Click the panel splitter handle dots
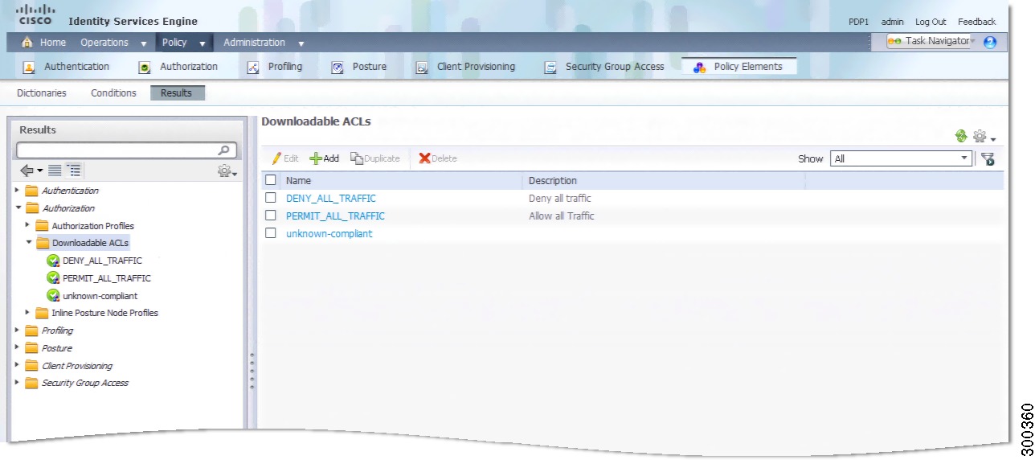This screenshot has height=460, width=1035. click(252, 372)
